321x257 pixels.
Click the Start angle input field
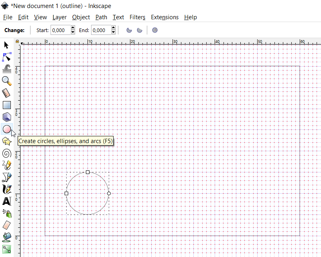(x=60, y=30)
